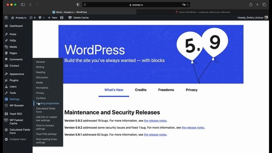Collapse the admin sidebar menu

coord(18,139)
